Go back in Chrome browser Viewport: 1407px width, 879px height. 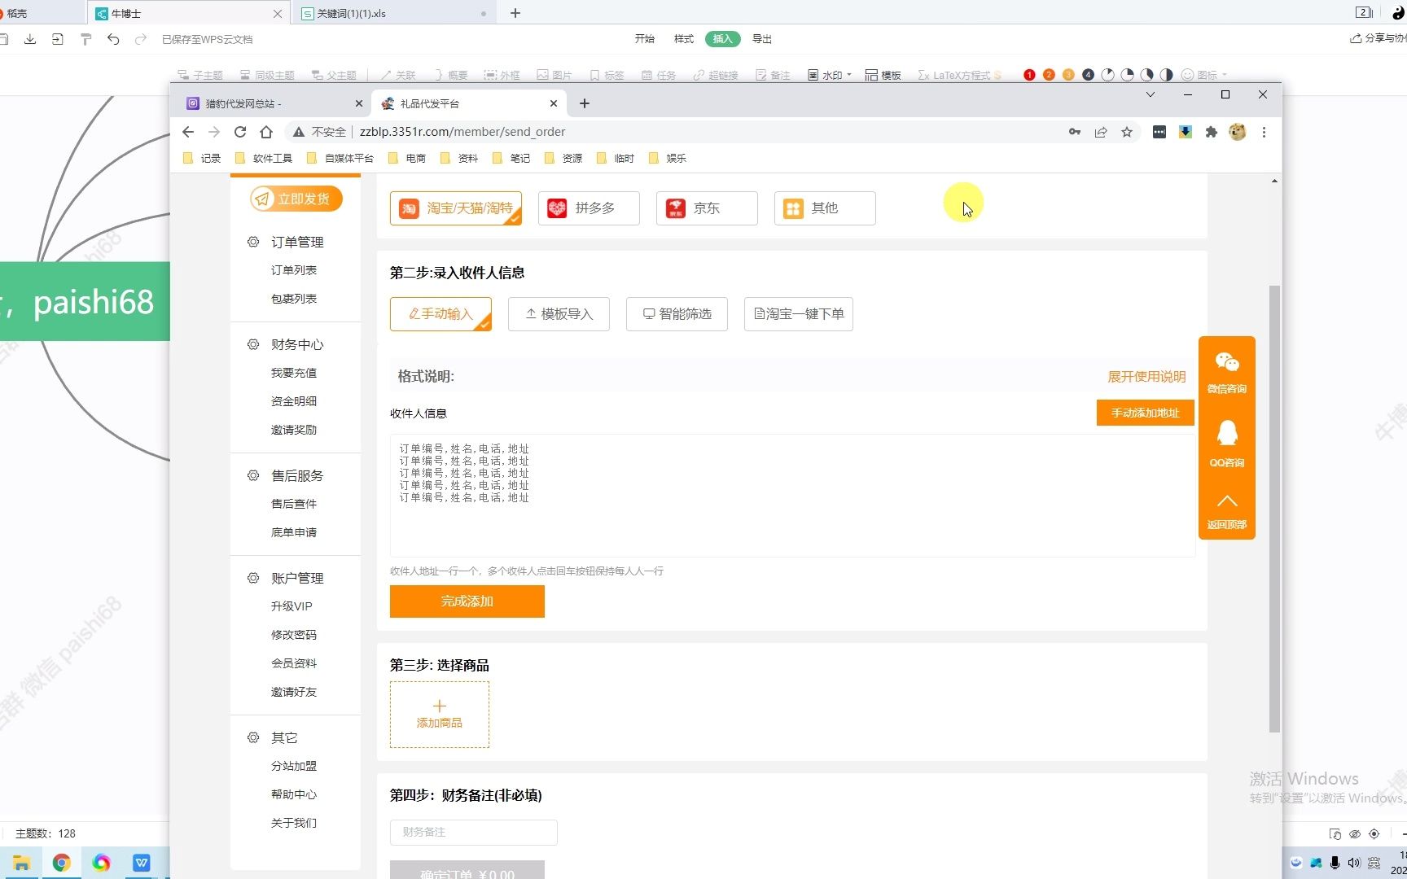pos(188,132)
